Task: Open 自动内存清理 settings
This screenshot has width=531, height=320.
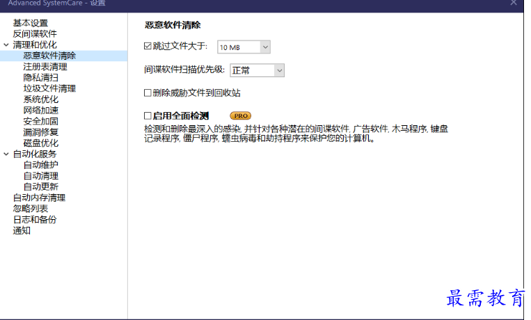Action: tap(39, 198)
